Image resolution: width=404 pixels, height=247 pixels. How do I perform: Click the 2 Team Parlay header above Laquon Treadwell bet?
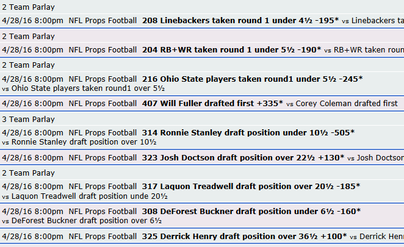[28, 173]
